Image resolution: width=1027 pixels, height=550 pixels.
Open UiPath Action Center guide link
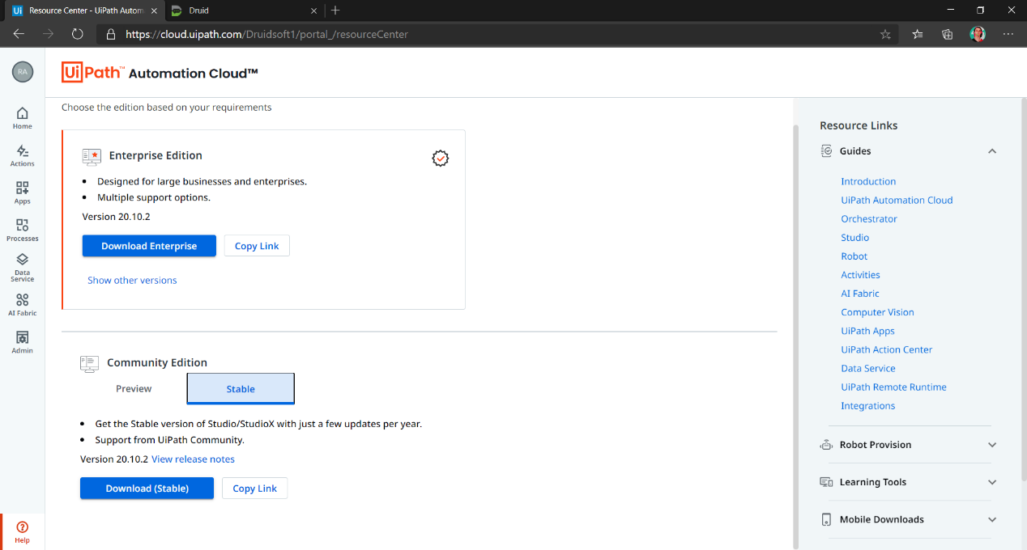click(x=887, y=349)
